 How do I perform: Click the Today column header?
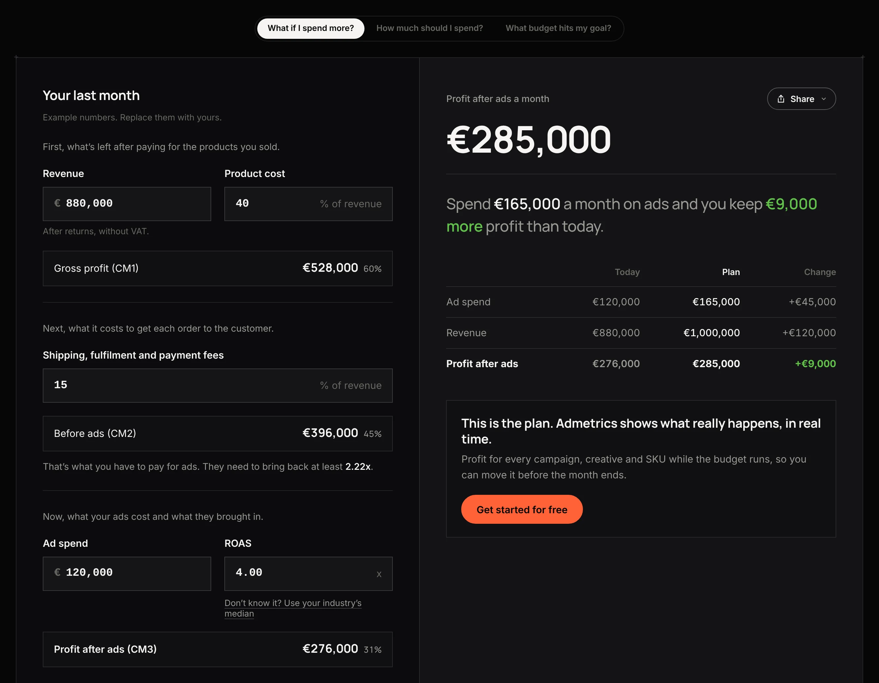click(627, 272)
